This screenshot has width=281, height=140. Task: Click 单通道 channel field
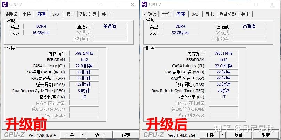110,26
